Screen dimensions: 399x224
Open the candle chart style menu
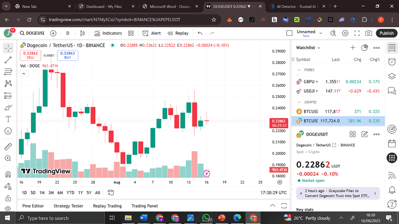point(82,33)
